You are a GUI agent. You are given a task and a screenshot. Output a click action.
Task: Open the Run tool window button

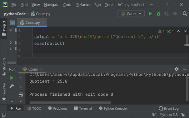(16, 108)
